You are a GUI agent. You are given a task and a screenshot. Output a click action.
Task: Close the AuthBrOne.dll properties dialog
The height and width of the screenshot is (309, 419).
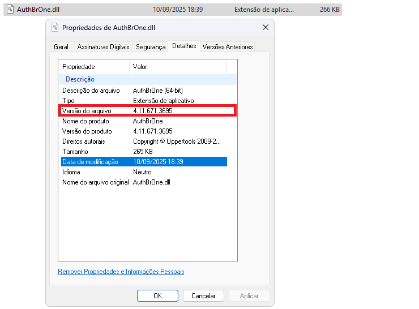tap(265, 27)
